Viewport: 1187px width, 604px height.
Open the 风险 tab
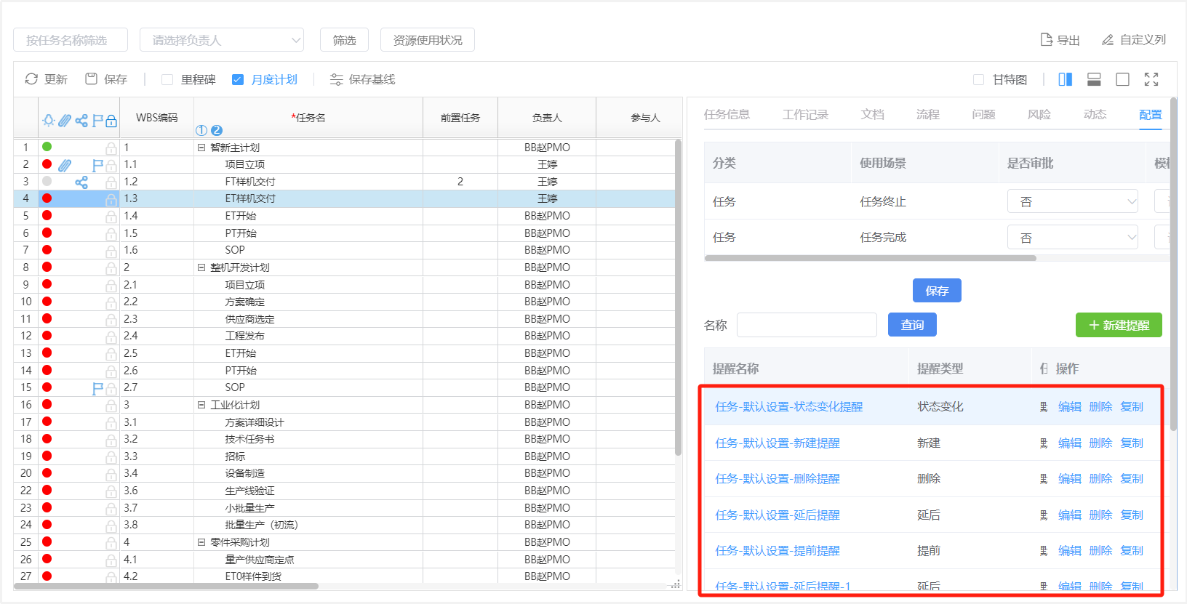coord(1039,115)
